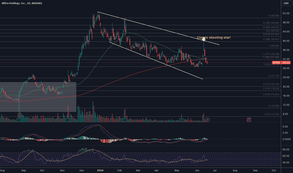Click the Oct label at the time axis end
The image size is (293, 173).
[x=274, y=170]
